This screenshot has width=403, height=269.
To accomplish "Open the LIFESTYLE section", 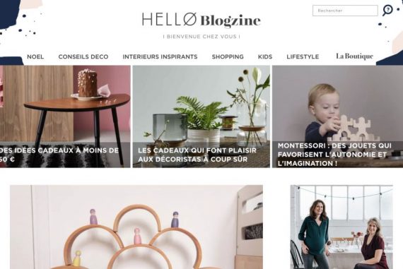I will point(303,56).
